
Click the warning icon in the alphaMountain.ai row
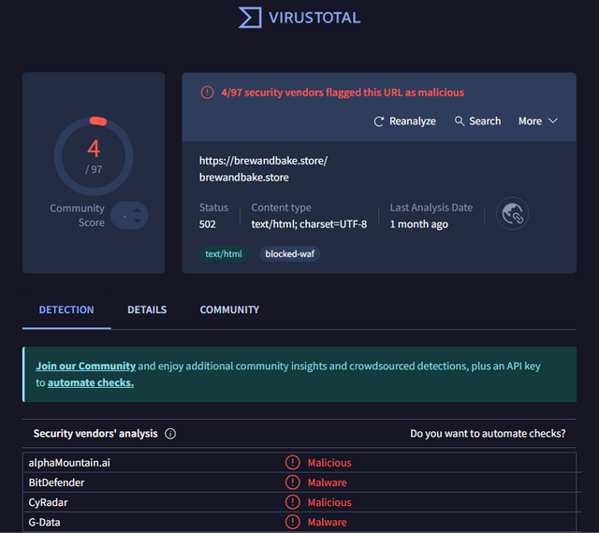point(293,462)
